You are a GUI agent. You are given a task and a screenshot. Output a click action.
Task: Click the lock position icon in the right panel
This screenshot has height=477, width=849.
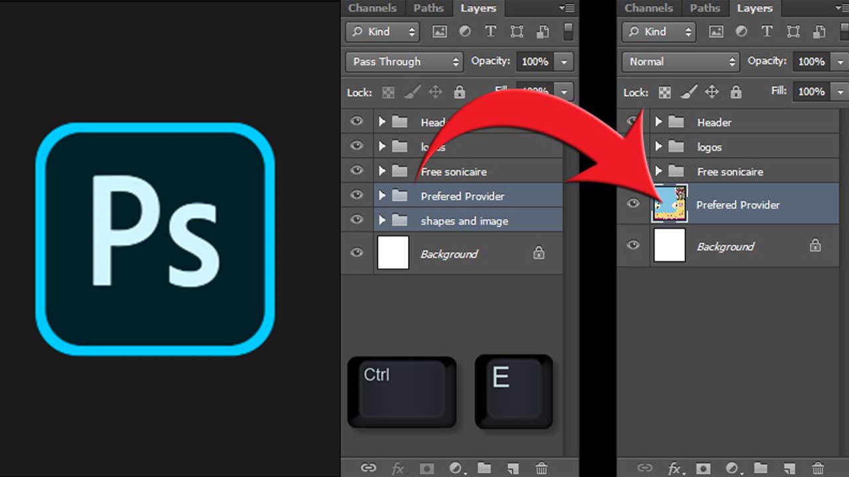coord(712,92)
